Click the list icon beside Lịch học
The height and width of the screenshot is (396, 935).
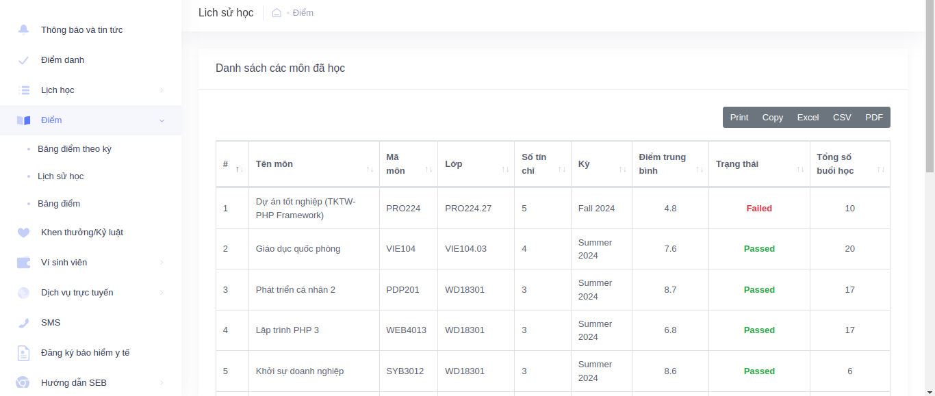[x=24, y=90]
